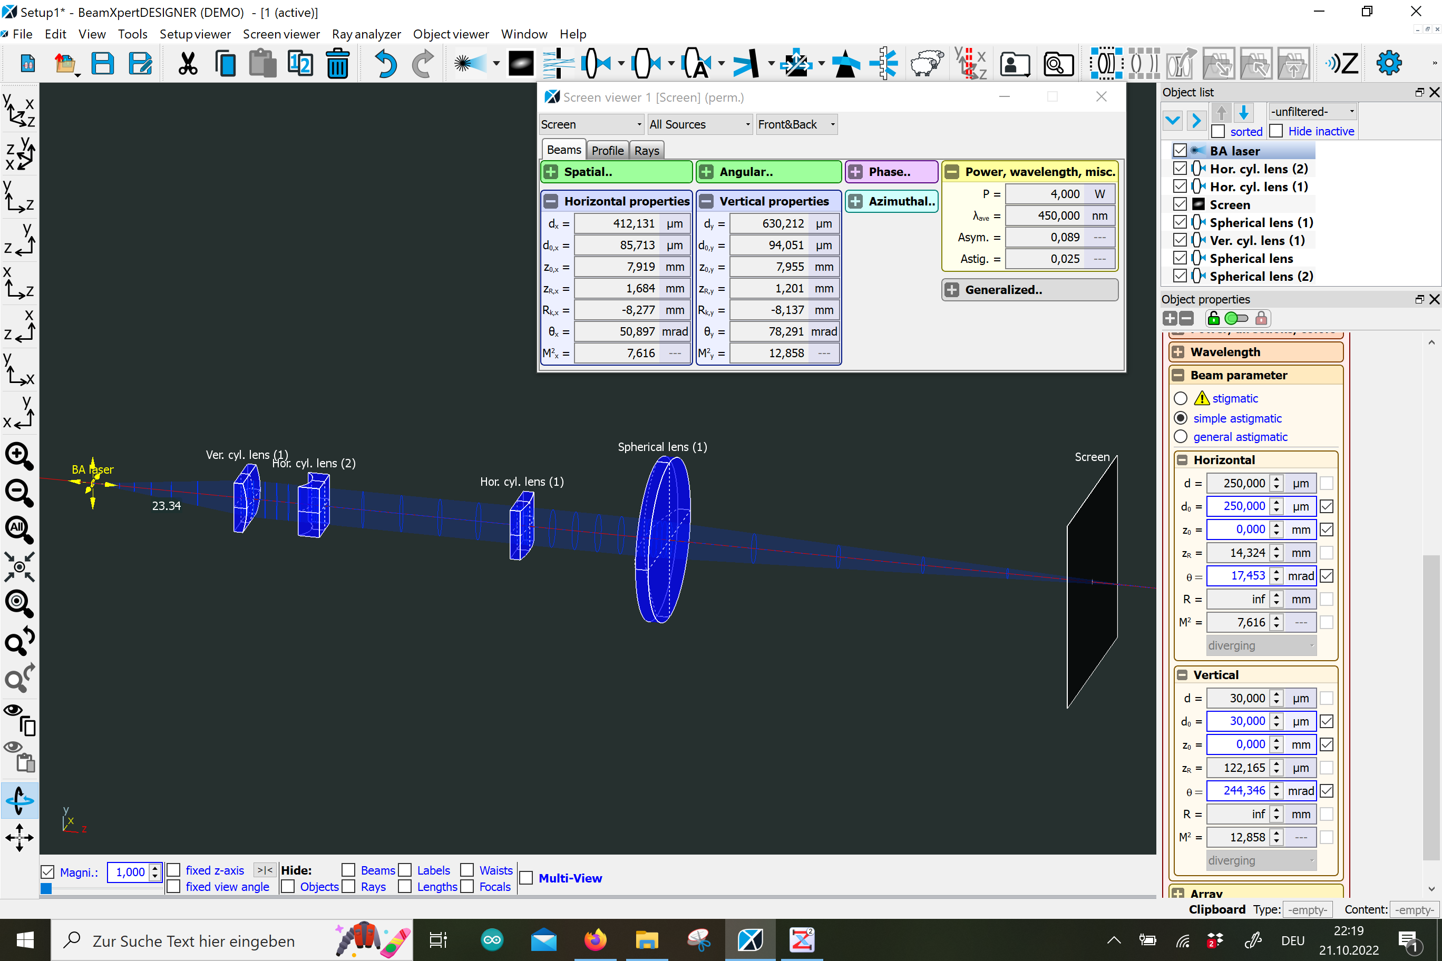Click the scissors cut icon
1442x961 pixels.
188,64
